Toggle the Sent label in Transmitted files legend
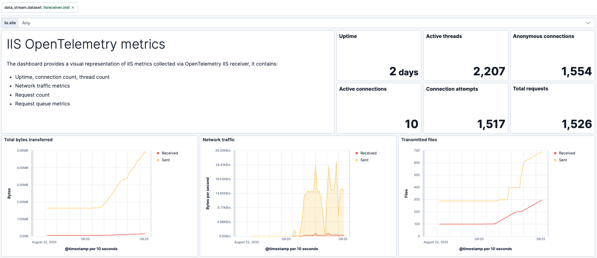 tap(563, 160)
